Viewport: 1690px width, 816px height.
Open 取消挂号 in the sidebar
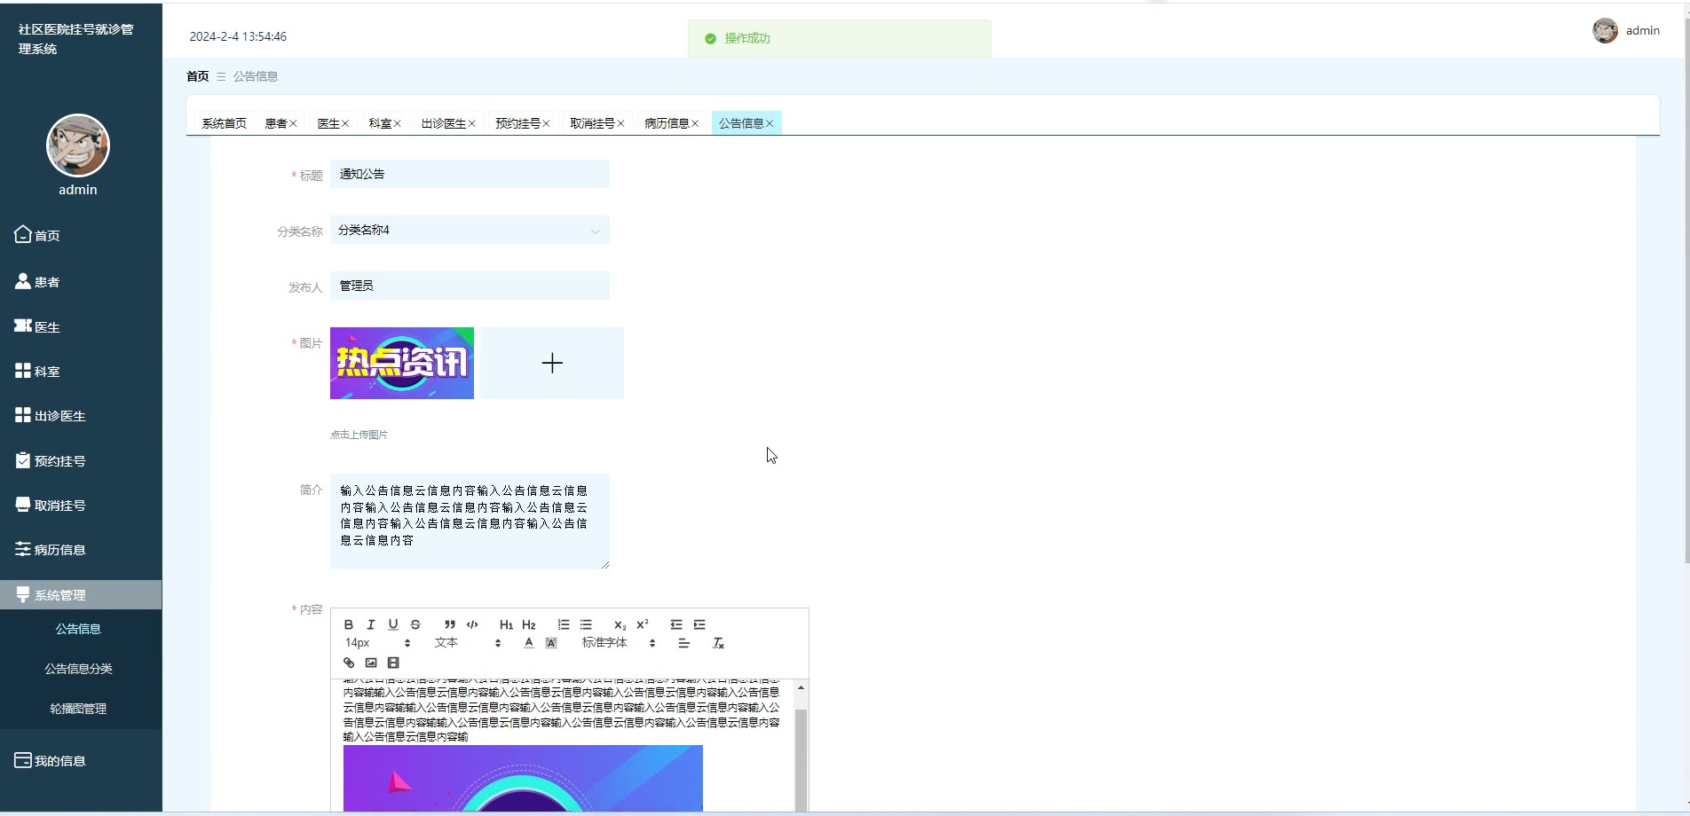point(81,505)
